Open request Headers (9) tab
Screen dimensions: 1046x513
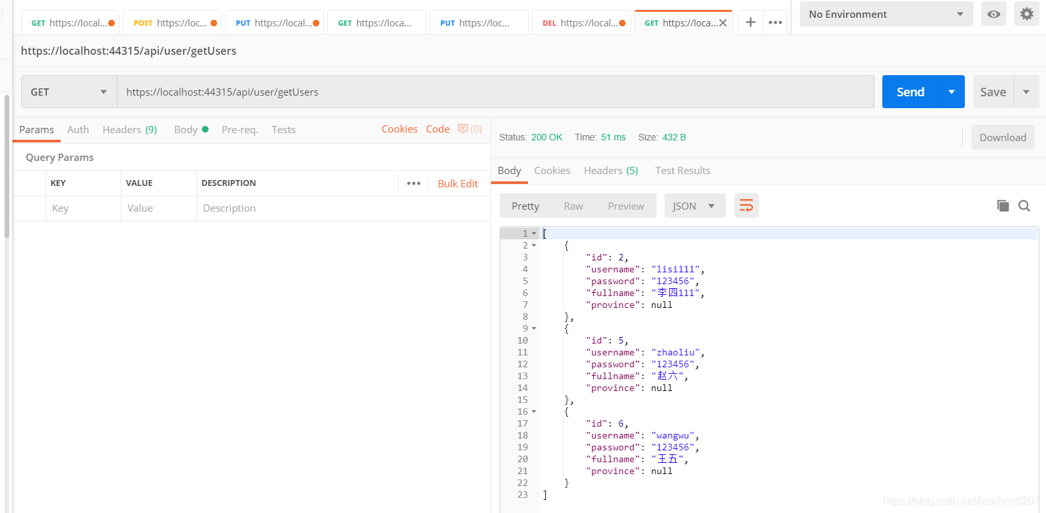[130, 130]
